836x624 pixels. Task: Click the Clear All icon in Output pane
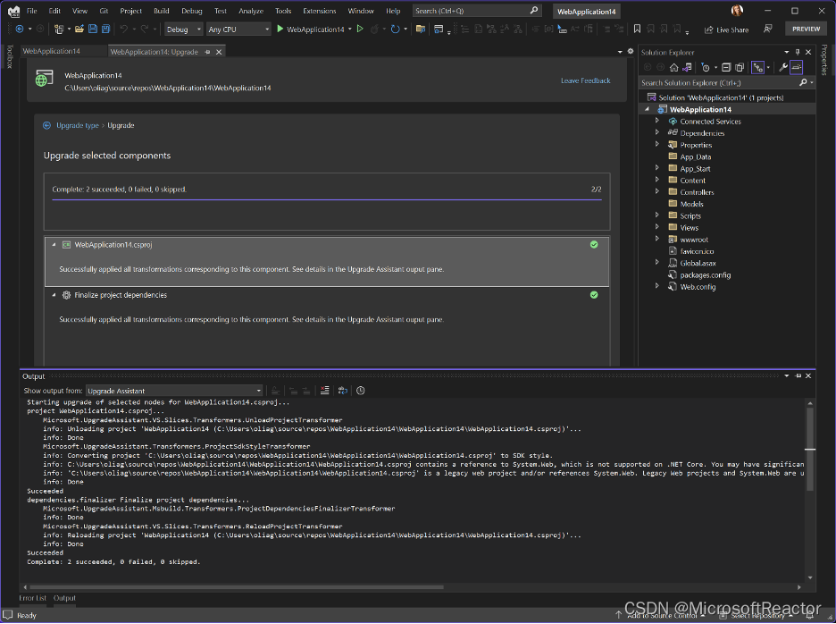(x=325, y=391)
